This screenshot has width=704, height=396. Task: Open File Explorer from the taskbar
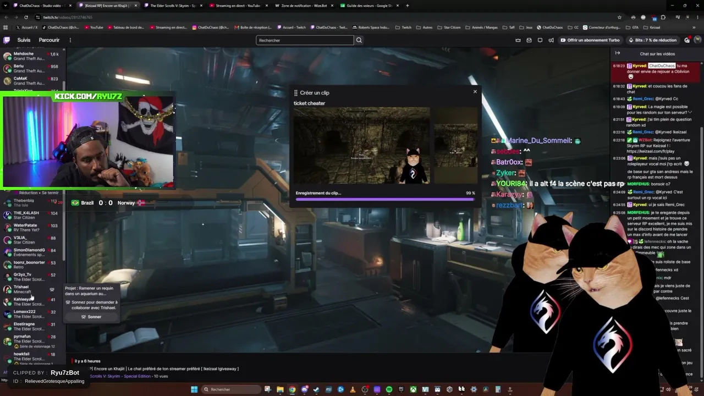click(x=280, y=389)
